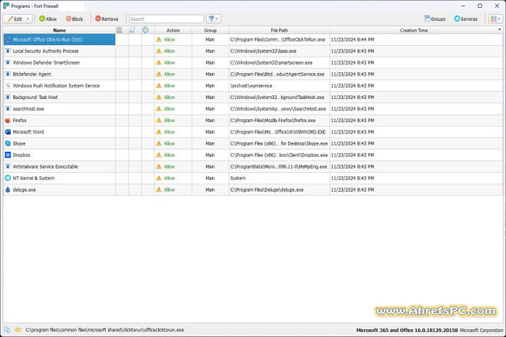The width and height of the screenshot is (506, 337).
Task: Click the Fort Firewall title bar app icon
Action: tap(6, 6)
